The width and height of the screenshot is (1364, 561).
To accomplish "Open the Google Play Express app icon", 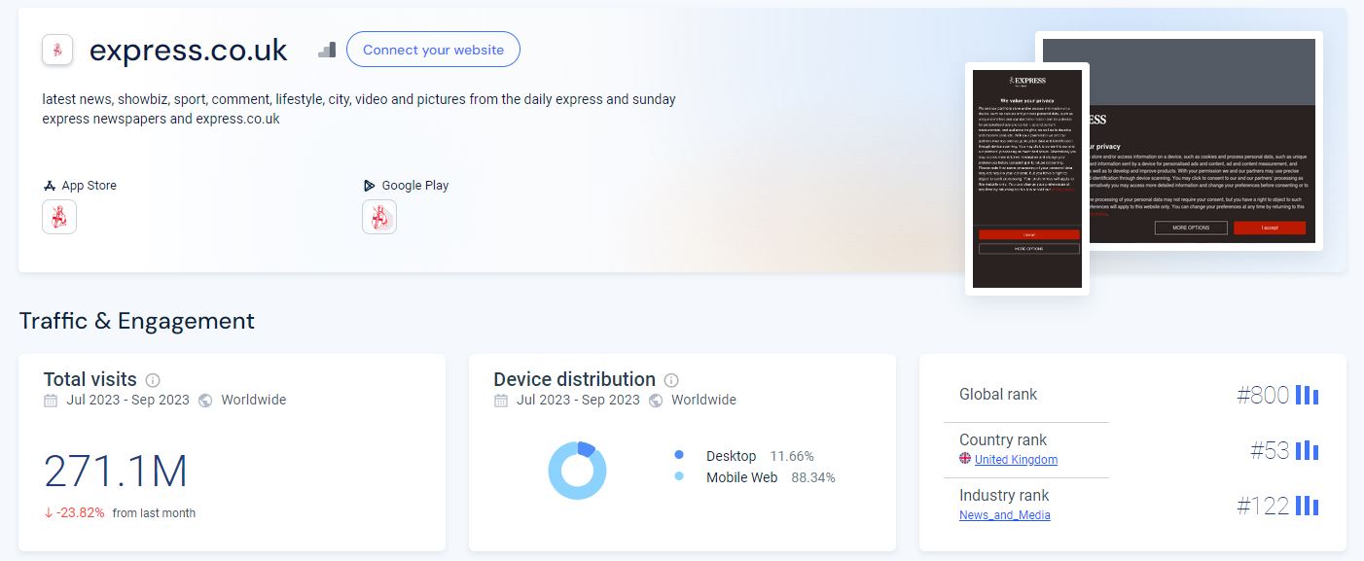I will [379, 217].
